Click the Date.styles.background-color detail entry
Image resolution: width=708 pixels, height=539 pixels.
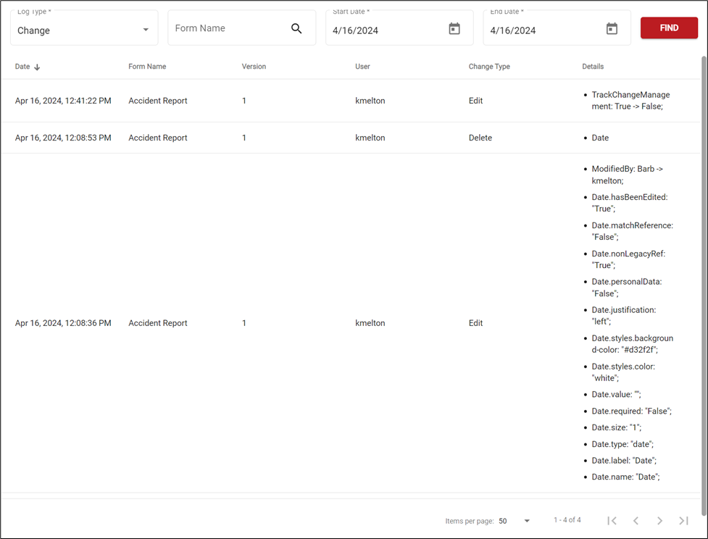(x=632, y=344)
